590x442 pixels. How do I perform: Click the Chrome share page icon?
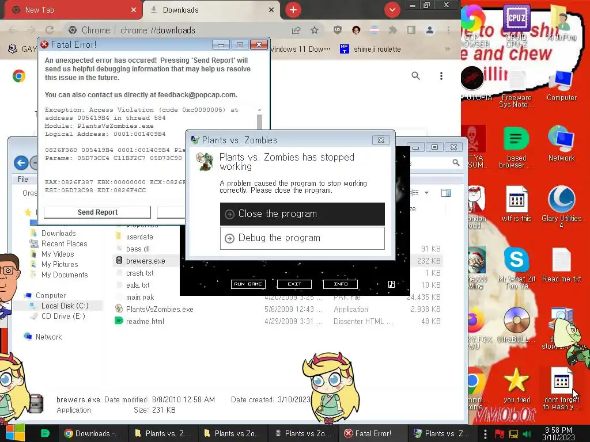(296, 30)
